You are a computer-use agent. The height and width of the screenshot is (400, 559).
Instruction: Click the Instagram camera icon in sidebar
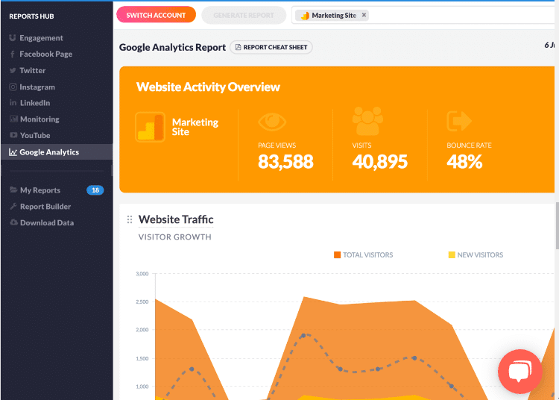tap(13, 87)
